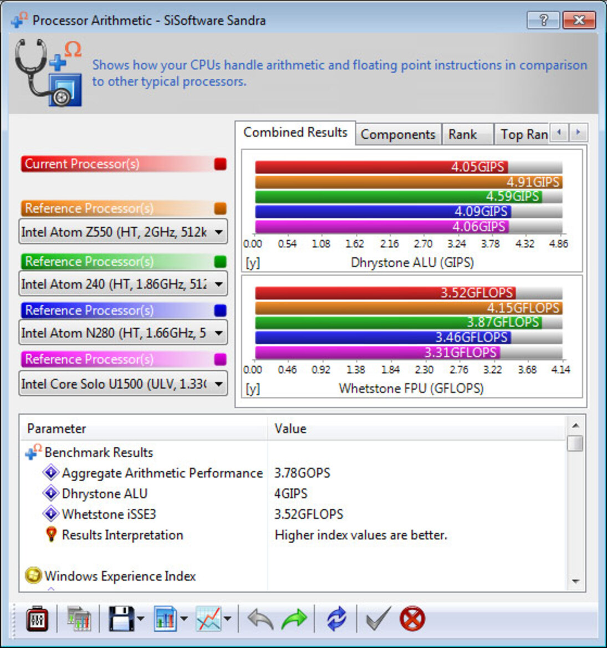Open the line graph icon's dropdown arrow

[x=227, y=619]
